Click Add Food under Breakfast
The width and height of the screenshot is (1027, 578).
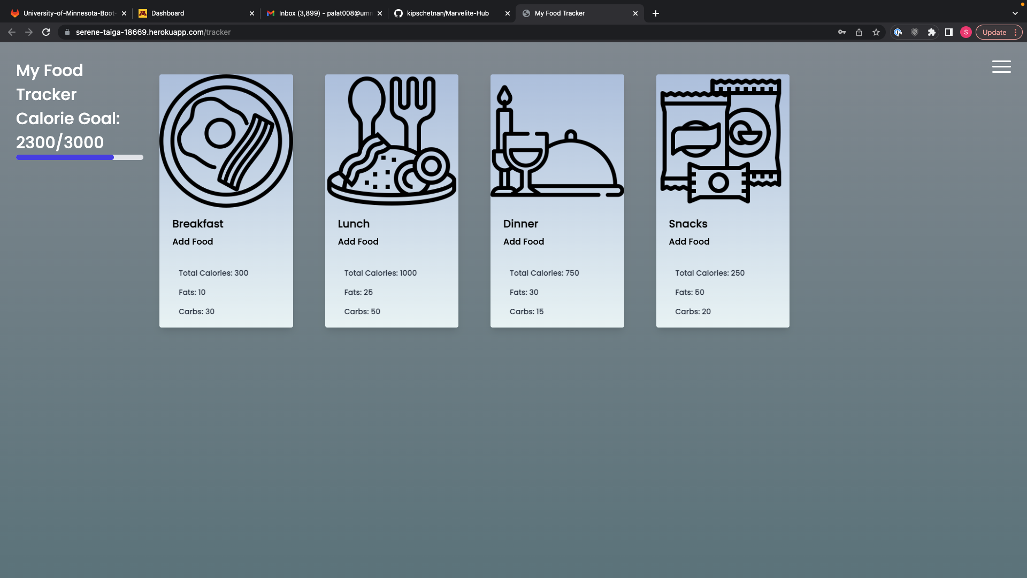(193, 242)
